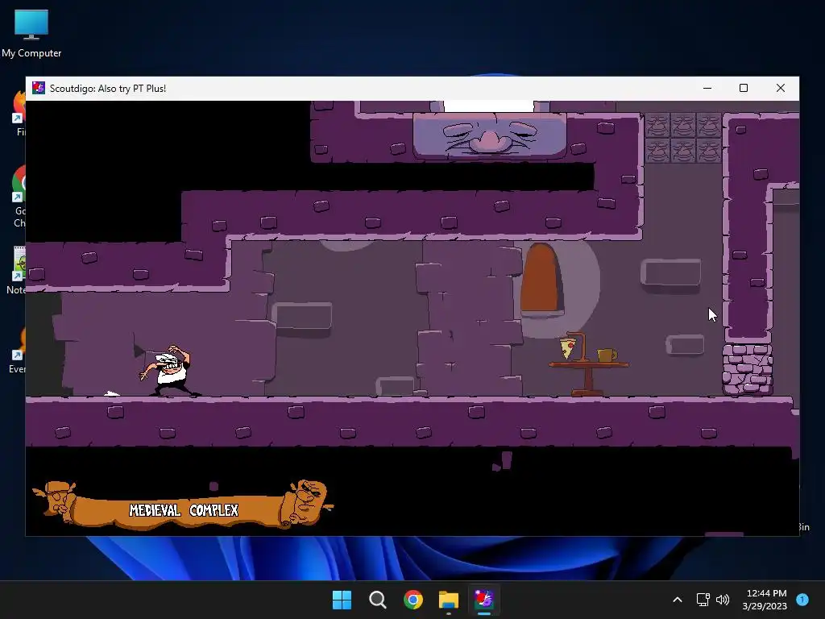
Task: Click the Scoutdigo window title text
Action: [x=108, y=89]
